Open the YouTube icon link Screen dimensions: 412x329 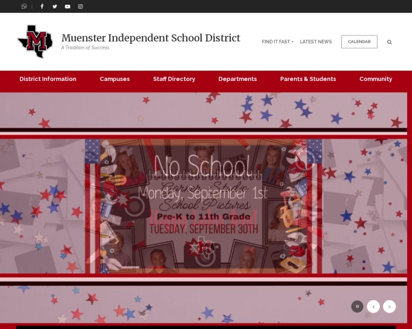click(x=67, y=6)
